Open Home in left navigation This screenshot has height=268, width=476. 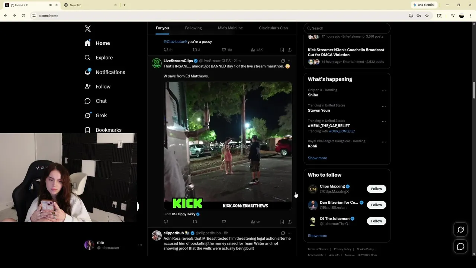(97, 43)
